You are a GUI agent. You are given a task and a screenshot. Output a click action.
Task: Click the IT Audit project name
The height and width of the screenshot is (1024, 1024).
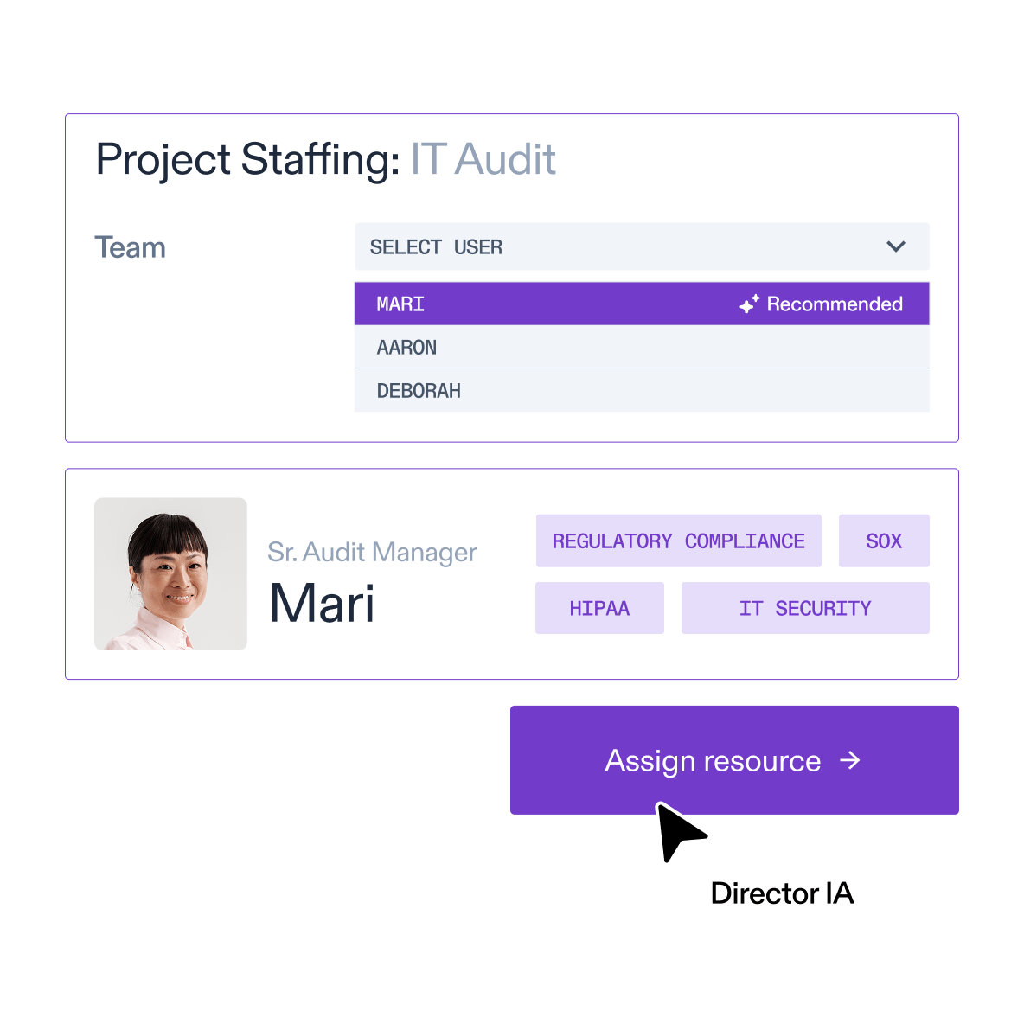tap(483, 159)
